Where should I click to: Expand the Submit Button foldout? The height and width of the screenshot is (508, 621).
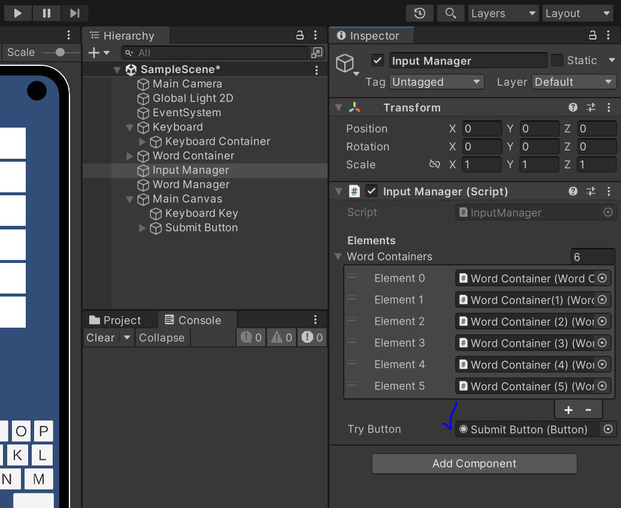[x=143, y=228]
